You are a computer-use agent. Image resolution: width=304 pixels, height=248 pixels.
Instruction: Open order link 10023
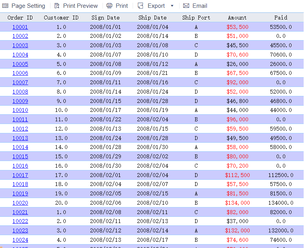[20, 230]
